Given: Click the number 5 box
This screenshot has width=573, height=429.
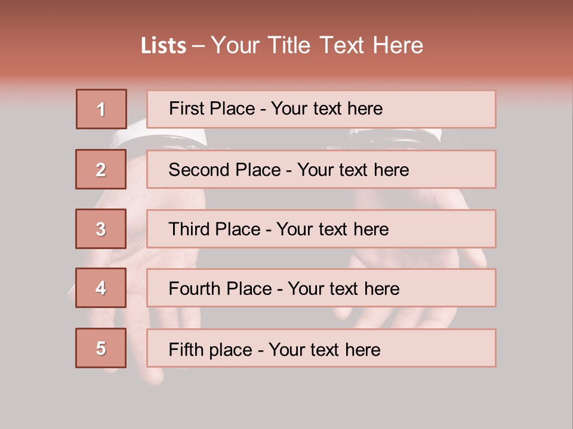Looking at the screenshot, I should (101, 348).
